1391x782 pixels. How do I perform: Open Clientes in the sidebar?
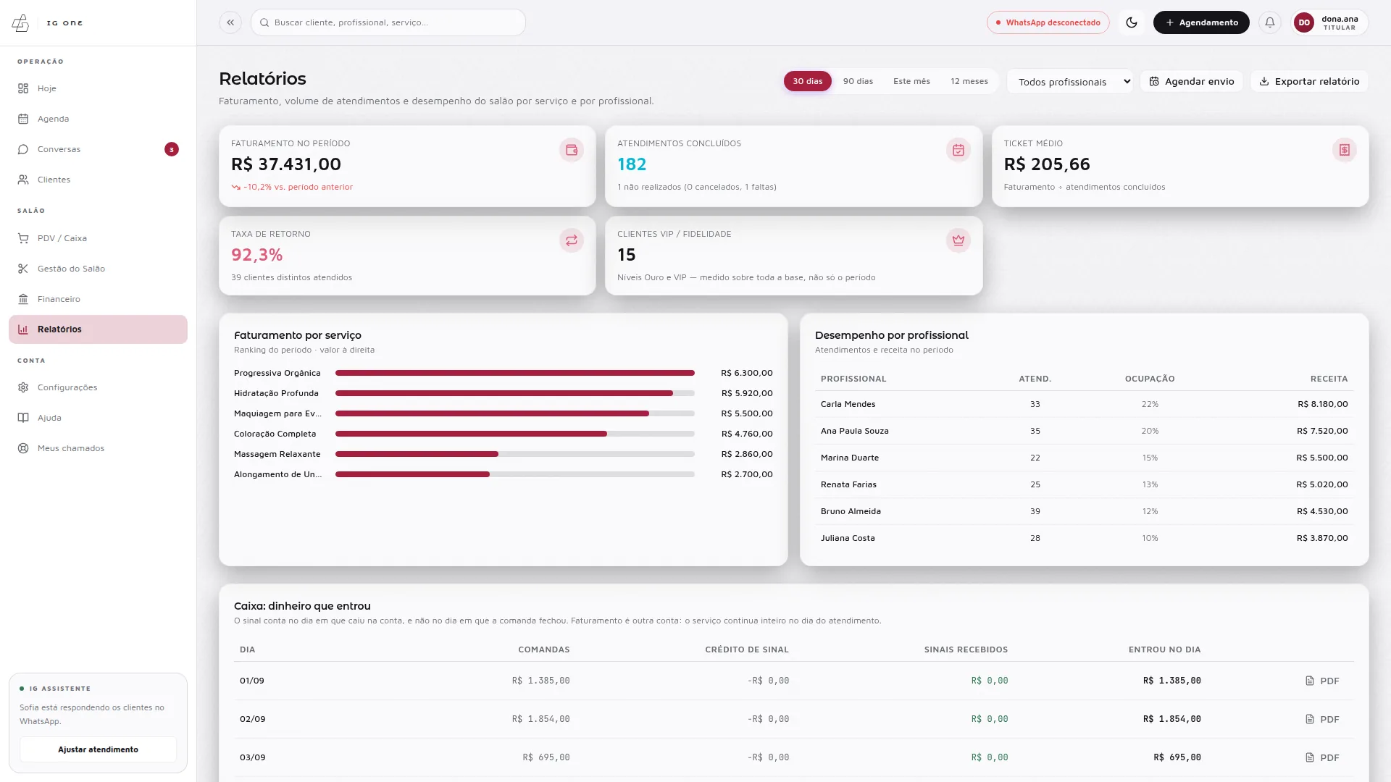[98, 180]
